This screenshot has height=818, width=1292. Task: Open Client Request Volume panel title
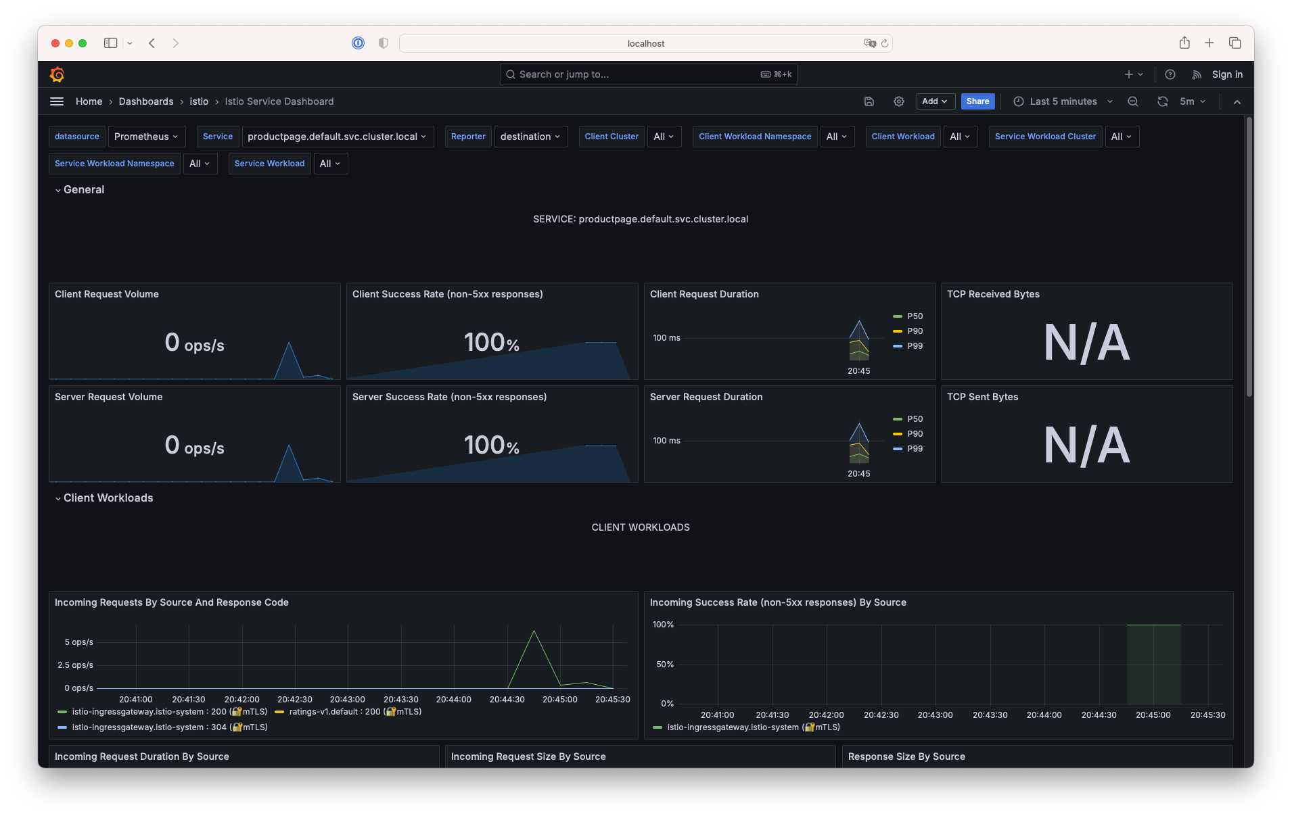(107, 294)
